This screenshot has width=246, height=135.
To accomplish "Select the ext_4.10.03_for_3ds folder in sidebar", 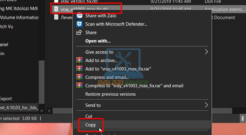I will click(x=19, y=108).
